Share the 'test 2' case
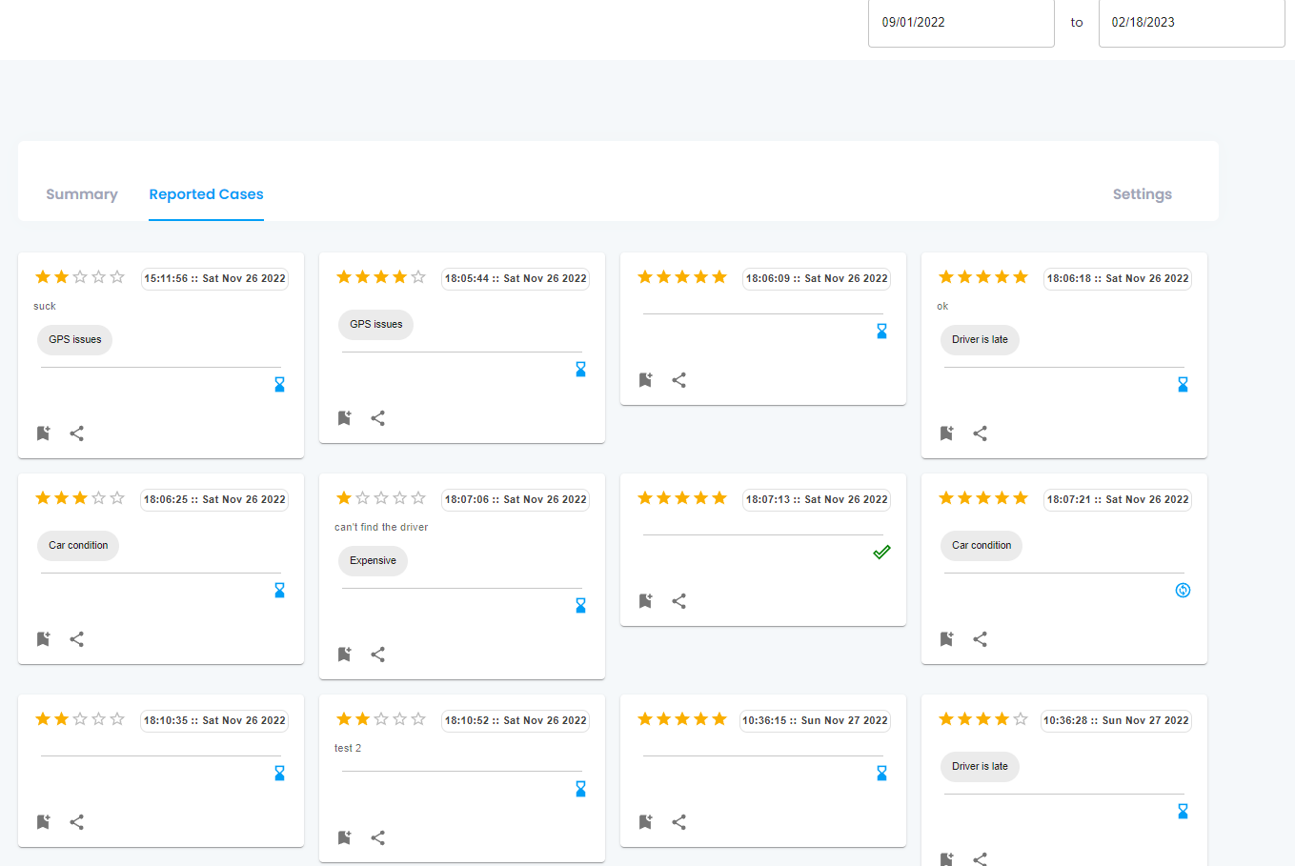Screen dimensions: 1295x866 coord(378,837)
